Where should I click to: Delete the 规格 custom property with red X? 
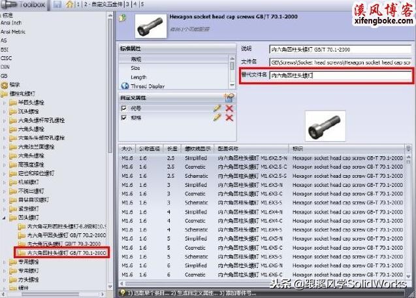(229, 118)
